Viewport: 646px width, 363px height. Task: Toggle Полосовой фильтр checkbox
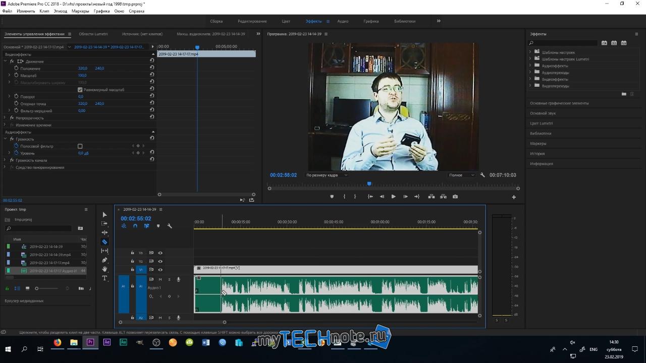coord(80,146)
